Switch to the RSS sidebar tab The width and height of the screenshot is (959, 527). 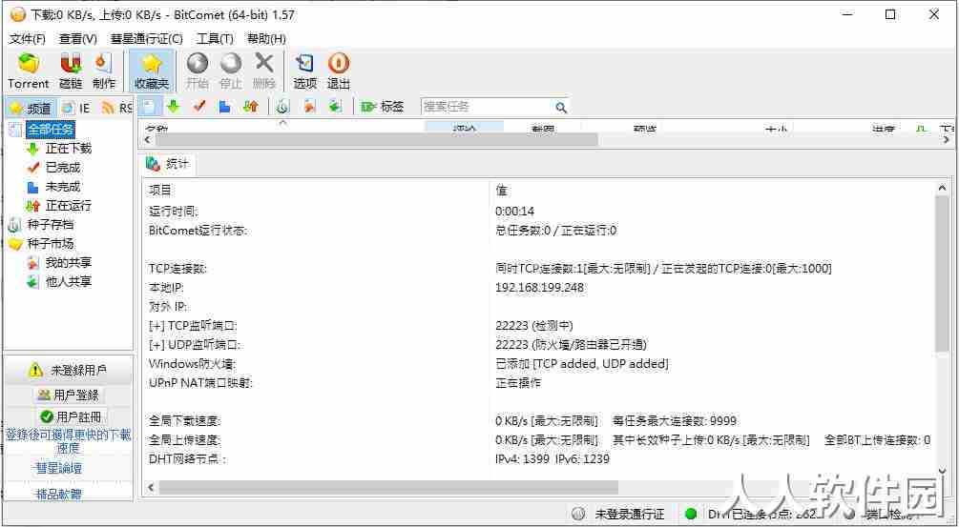click(x=117, y=109)
